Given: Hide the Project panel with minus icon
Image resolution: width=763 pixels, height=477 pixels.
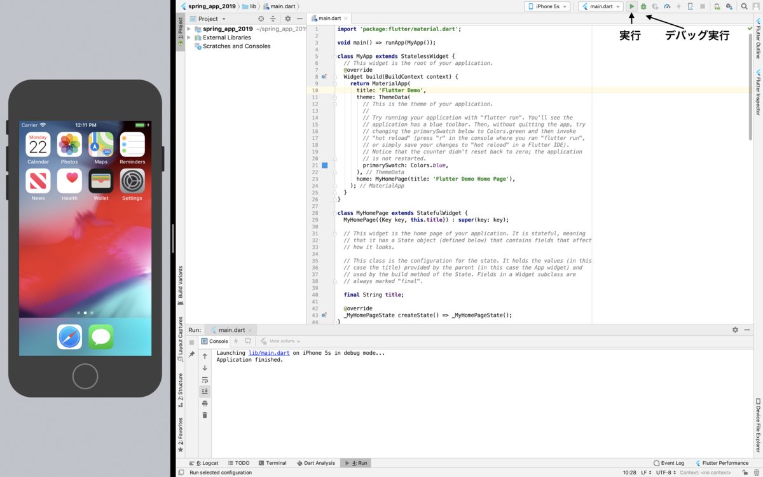Looking at the screenshot, I should coord(299,19).
